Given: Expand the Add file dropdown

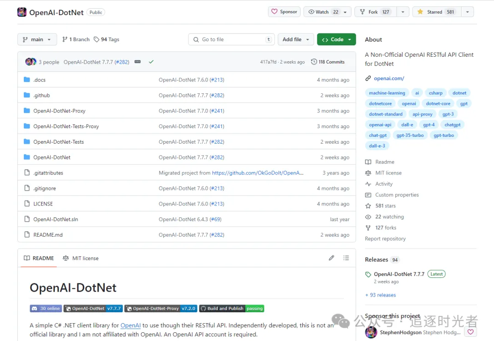Looking at the screenshot, I should [295, 39].
